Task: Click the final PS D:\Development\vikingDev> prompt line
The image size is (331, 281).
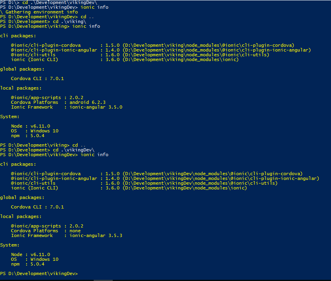Action: [x=39, y=273]
